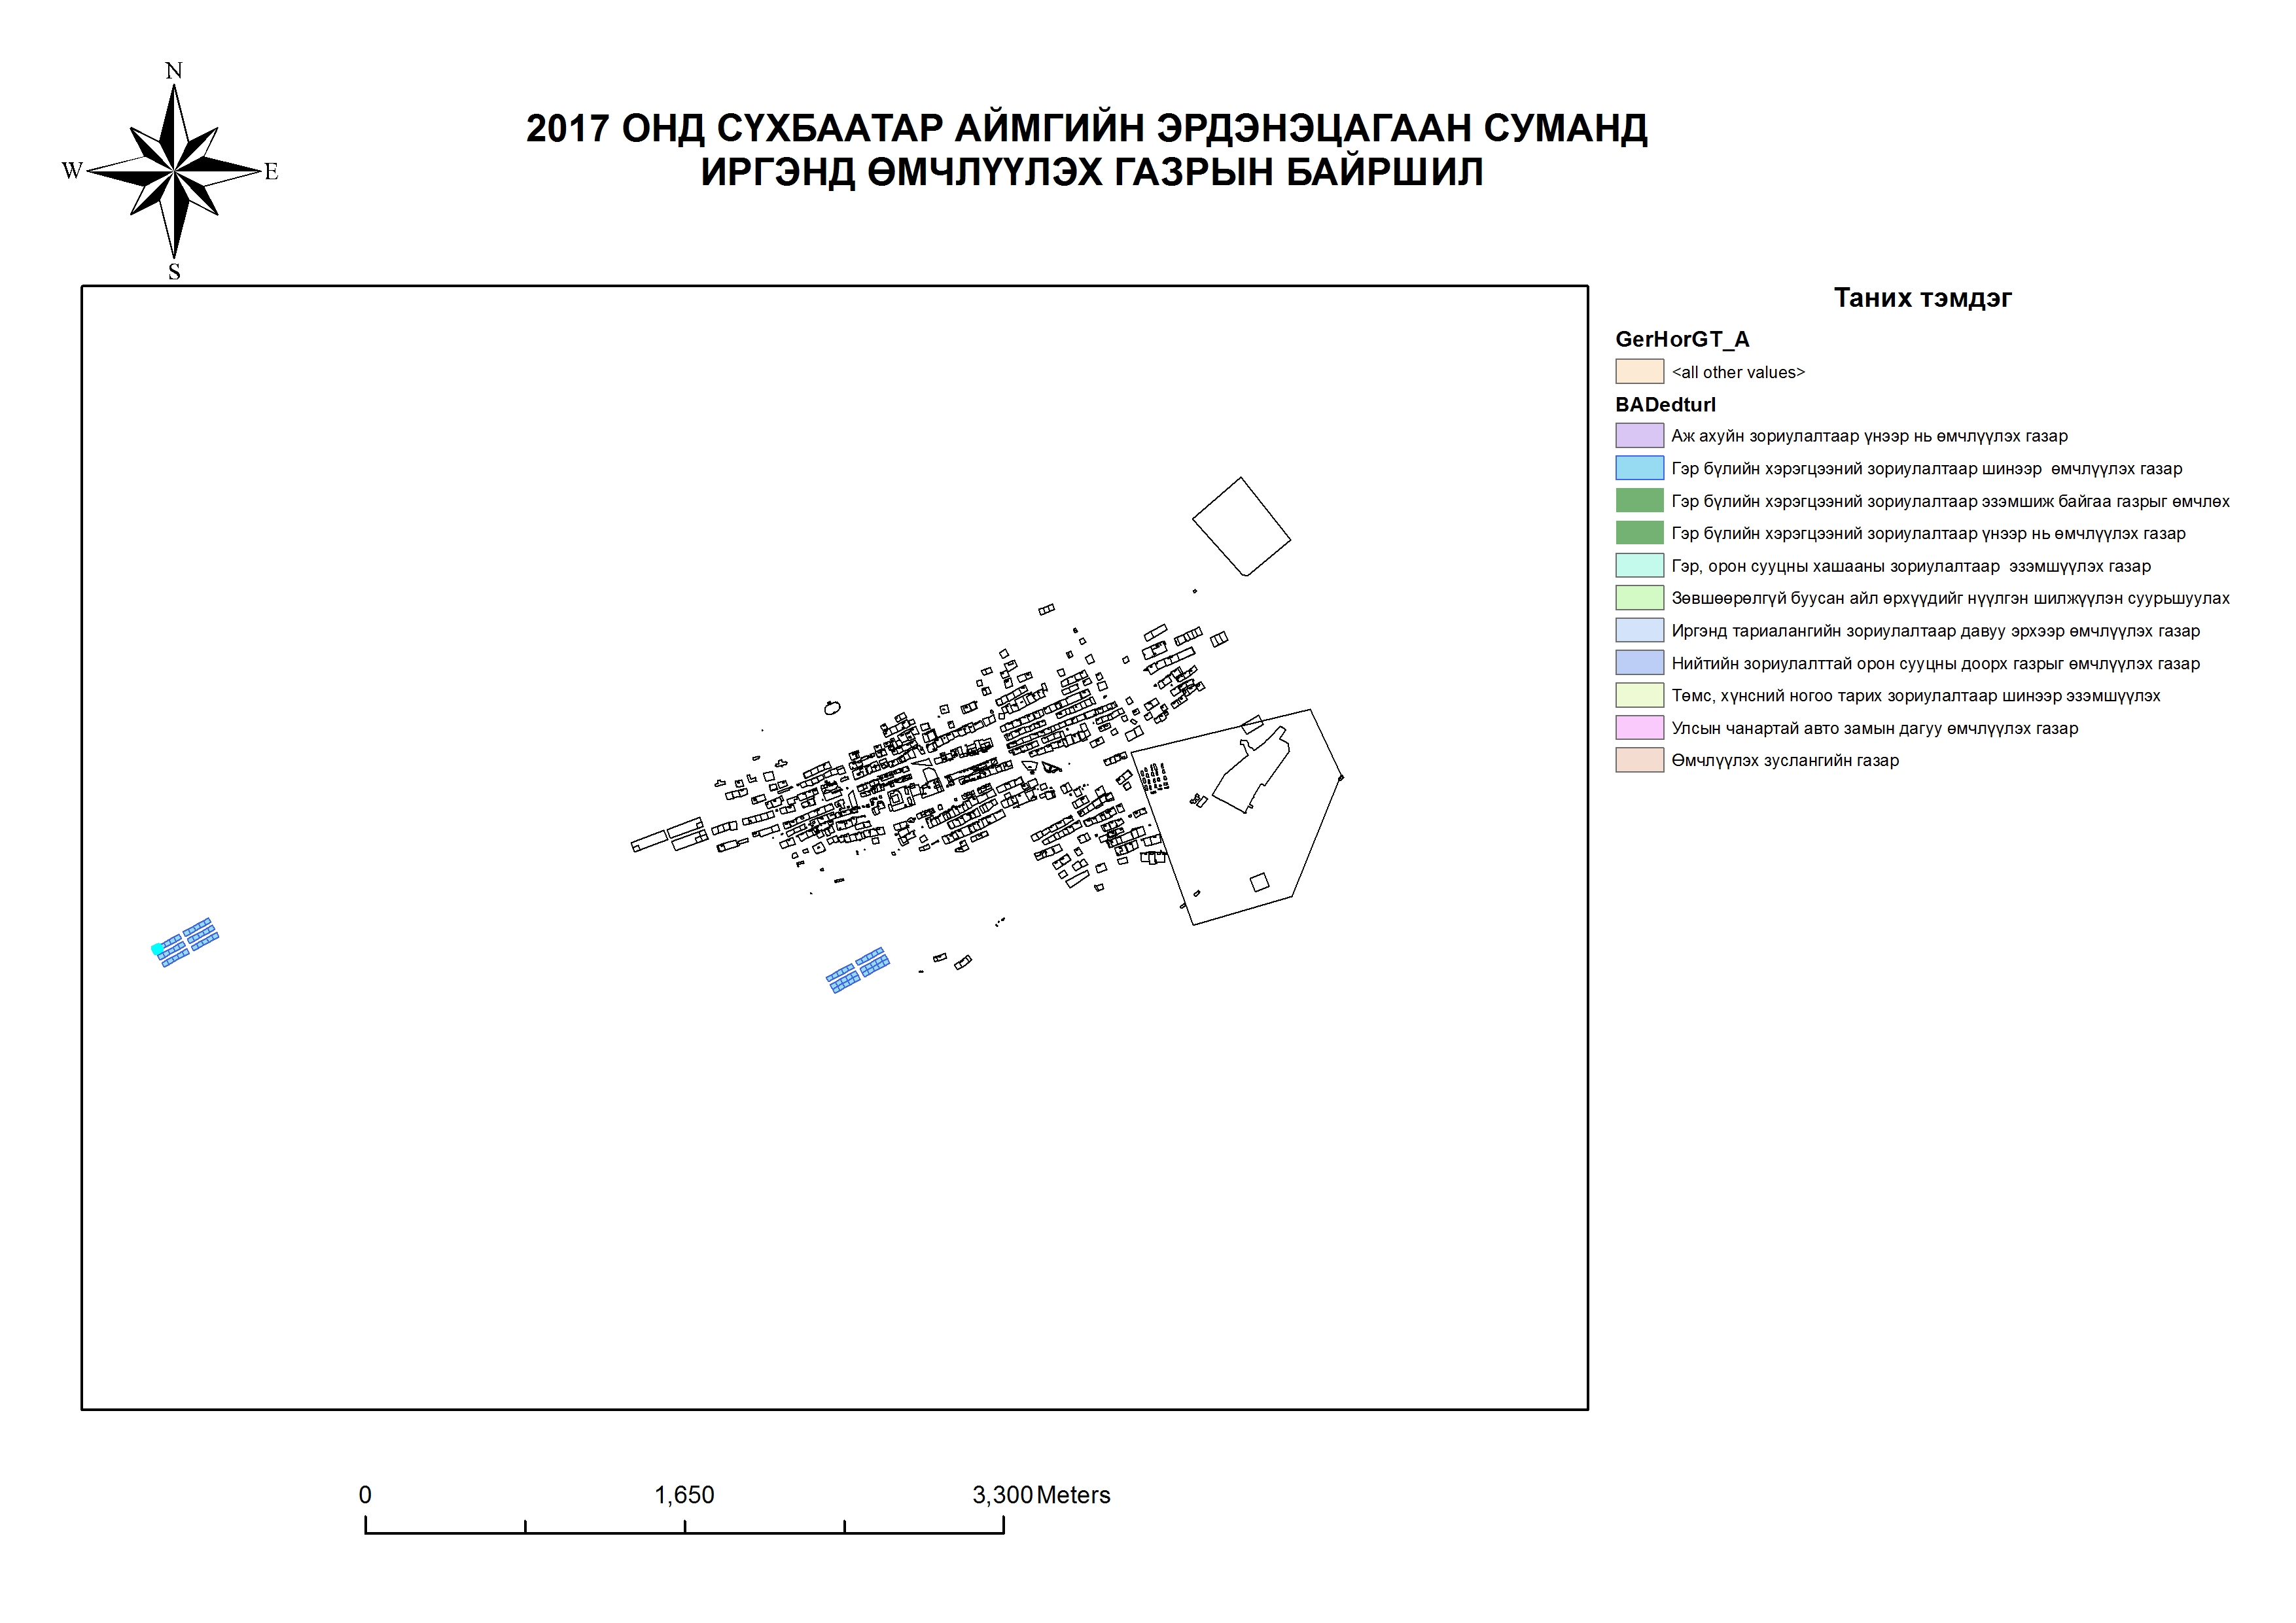
Task: Click the label 'Иргэнд тариалангийн зориулалтаар давуу эрхээр өмчлүүлэх газар'
Action: click(1935, 631)
